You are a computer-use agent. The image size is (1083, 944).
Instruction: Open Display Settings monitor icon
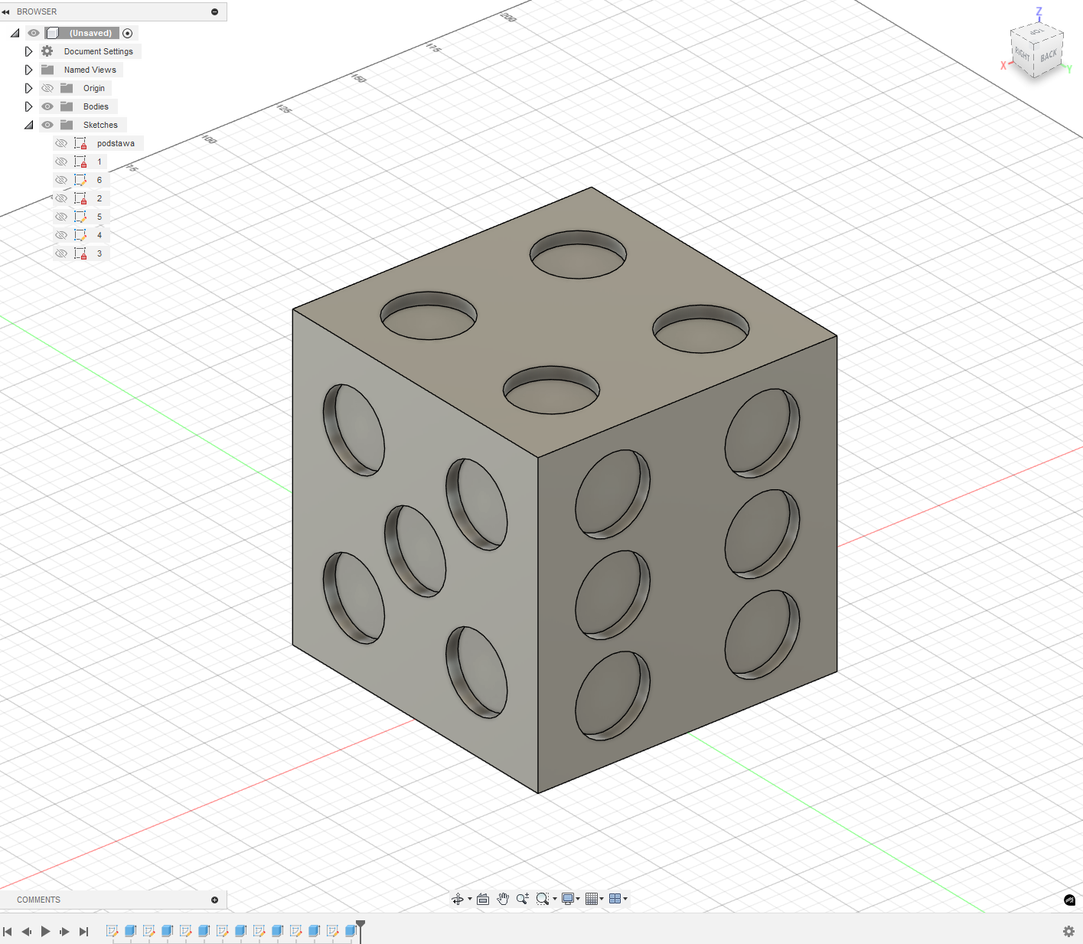[x=568, y=899]
